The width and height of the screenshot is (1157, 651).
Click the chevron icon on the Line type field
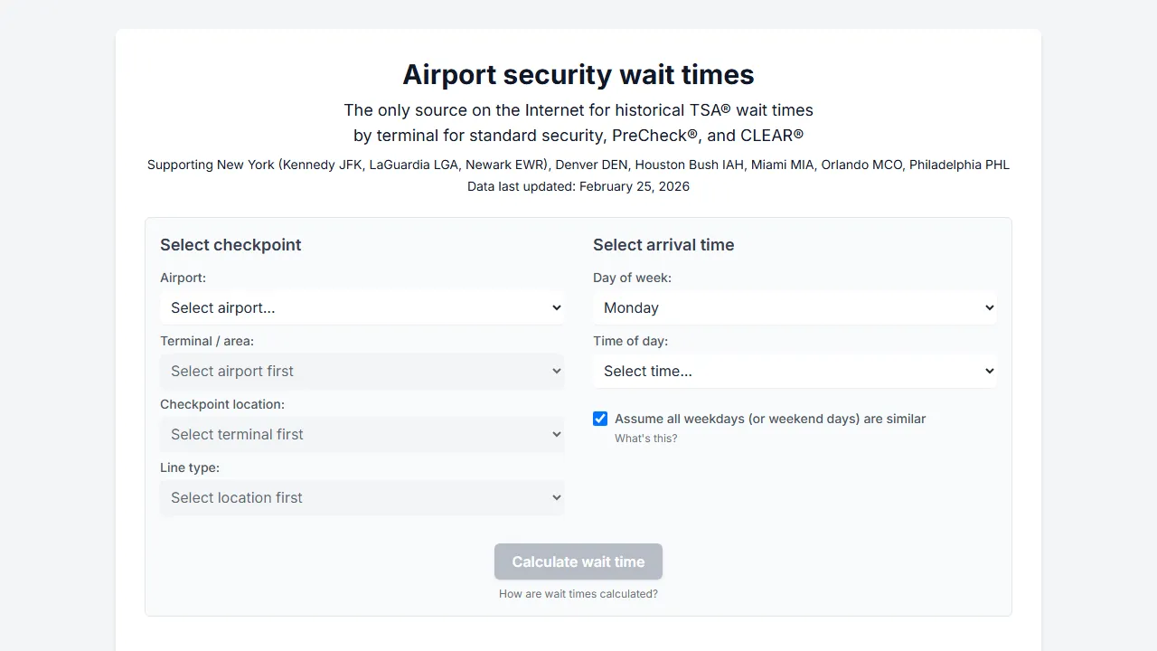click(555, 497)
